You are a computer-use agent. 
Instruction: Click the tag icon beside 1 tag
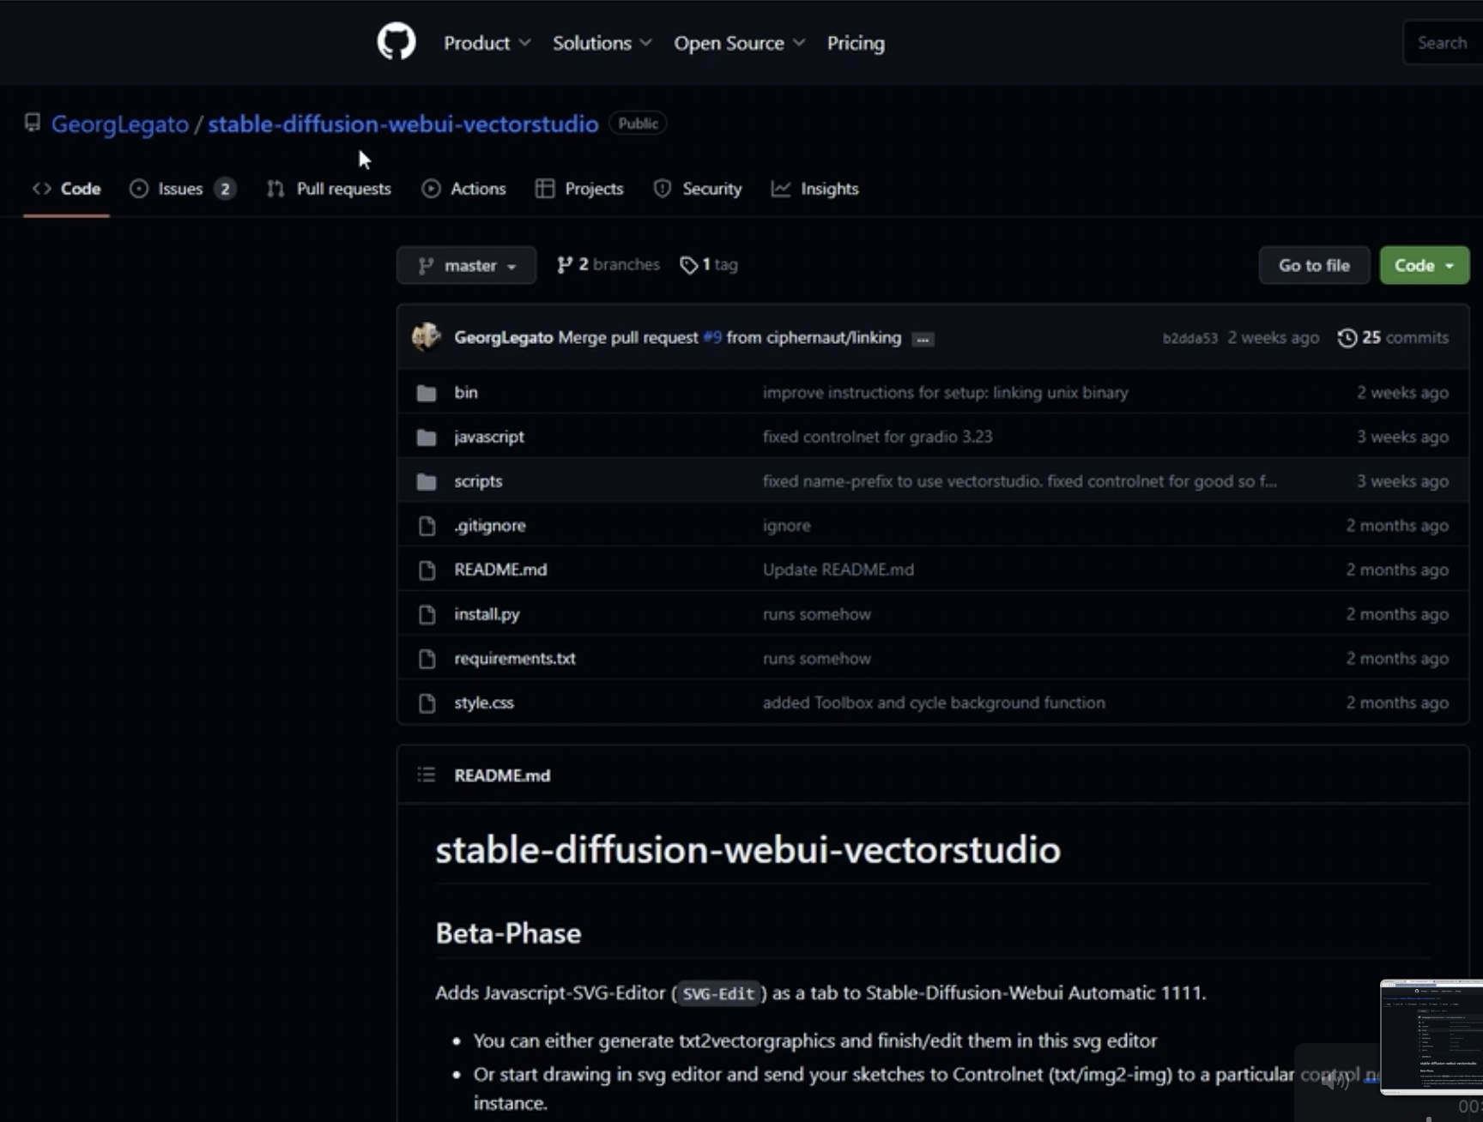[688, 265]
